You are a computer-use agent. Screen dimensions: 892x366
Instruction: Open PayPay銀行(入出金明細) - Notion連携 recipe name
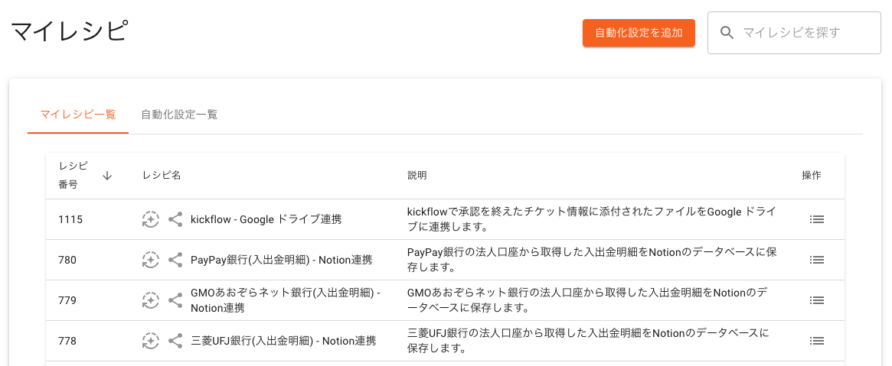point(282,260)
